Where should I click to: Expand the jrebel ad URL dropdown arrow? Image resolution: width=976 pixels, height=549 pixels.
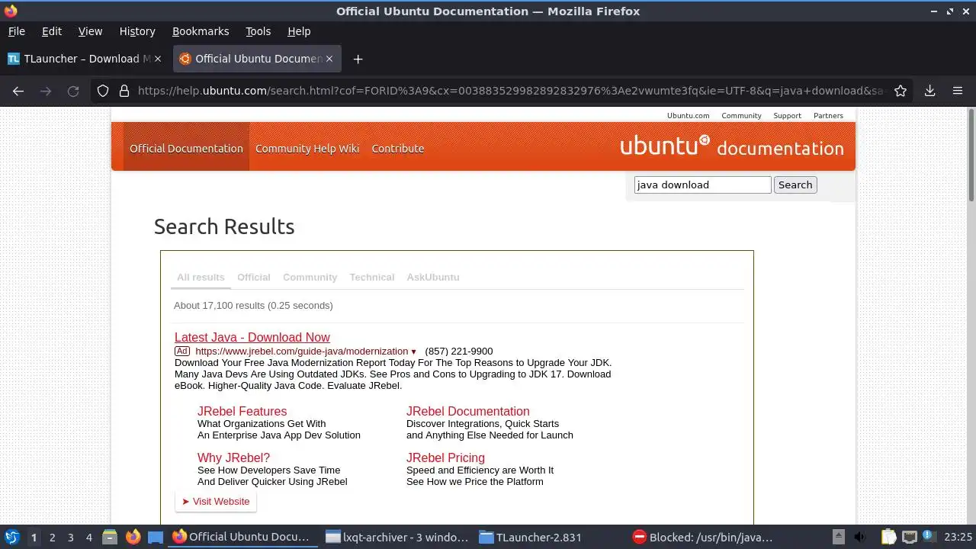pos(414,352)
